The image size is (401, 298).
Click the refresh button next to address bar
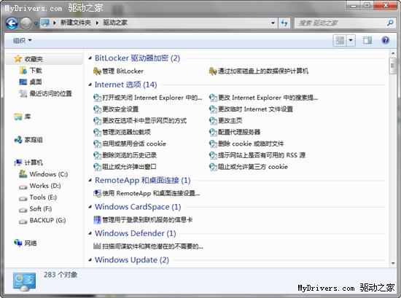[284, 23]
